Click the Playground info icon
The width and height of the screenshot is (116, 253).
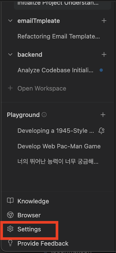44,115
